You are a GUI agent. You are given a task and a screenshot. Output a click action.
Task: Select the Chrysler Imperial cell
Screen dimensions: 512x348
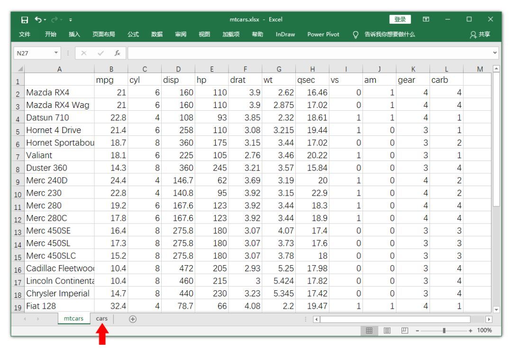click(x=59, y=294)
